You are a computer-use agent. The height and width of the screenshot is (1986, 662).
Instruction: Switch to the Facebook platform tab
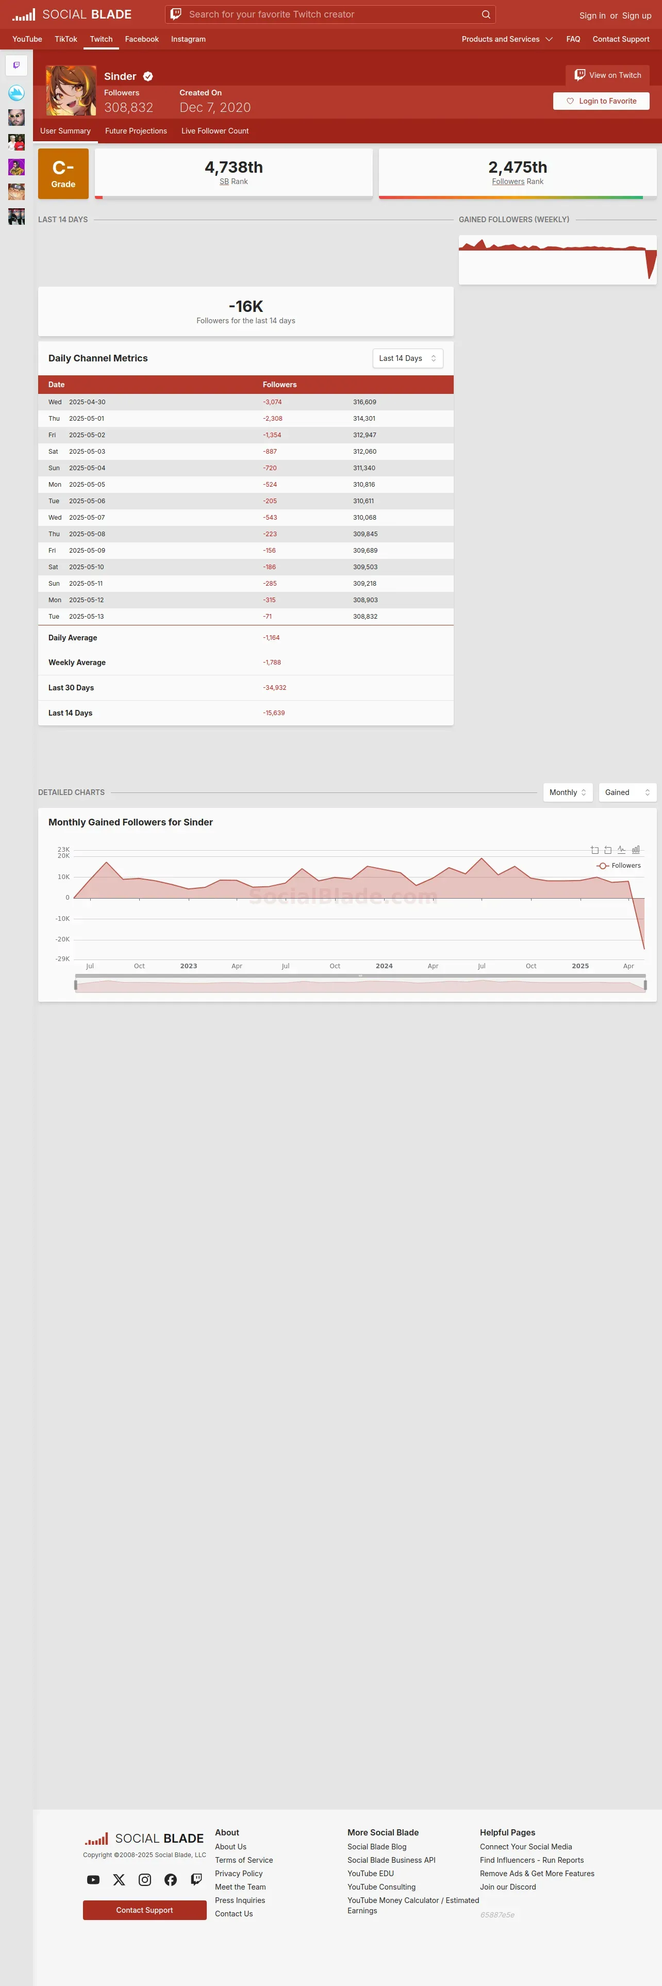(x=142, y=39)
